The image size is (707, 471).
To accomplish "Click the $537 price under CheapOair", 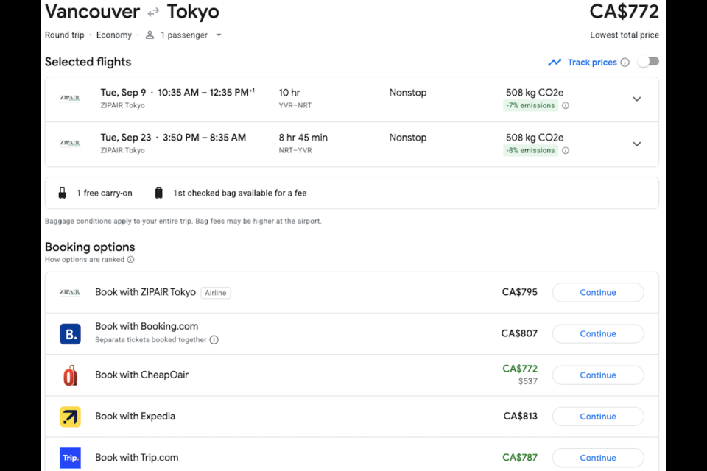I will click(527, 381).
